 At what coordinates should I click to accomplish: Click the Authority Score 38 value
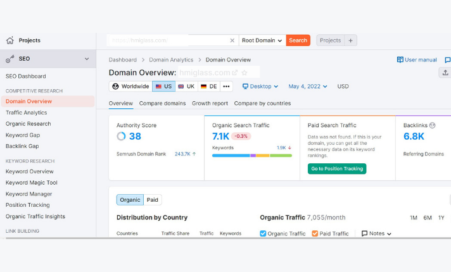(135, 136)
